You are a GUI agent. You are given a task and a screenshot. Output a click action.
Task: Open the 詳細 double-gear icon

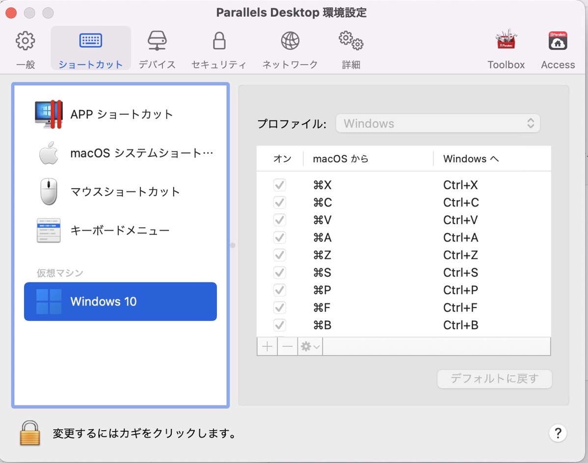pos(351,40)
